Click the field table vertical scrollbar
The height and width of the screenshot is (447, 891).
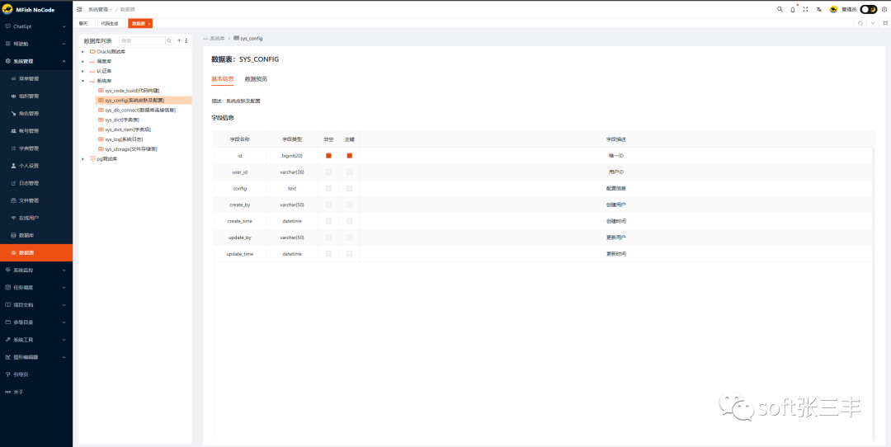[874, 294]
